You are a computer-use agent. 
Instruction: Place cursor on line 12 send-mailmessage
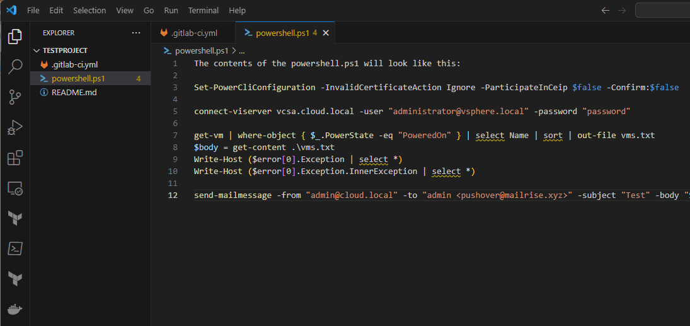pyautogui.click(x=234, y=195)
